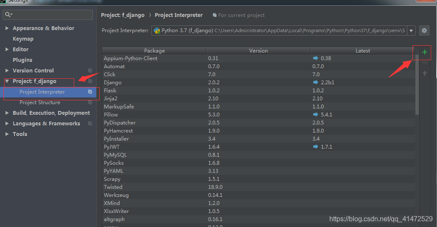Open the Project Interpreter dropdown arrow

(411, 30)
